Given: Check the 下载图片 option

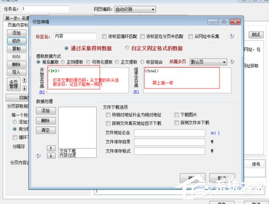Looking at the screenshot, I should tap(176, 115).
